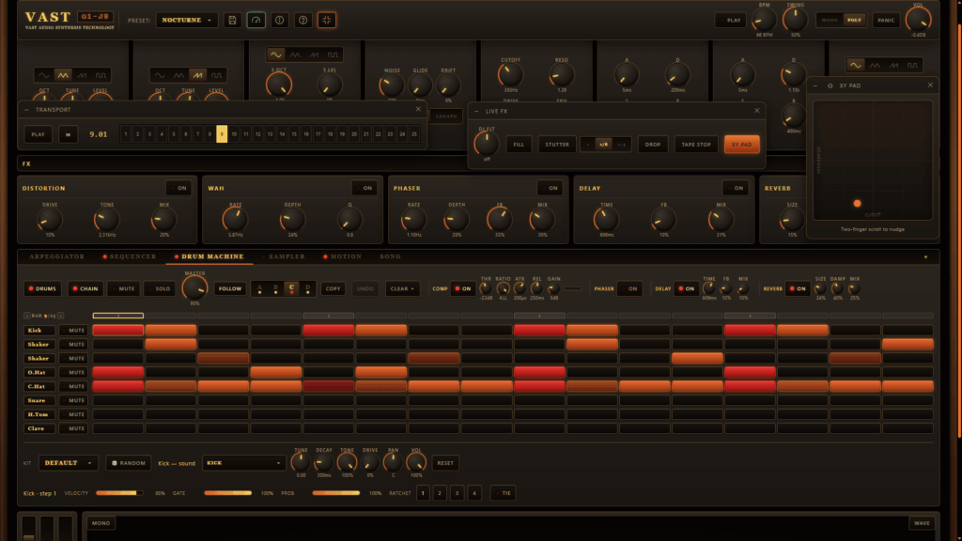The height and width of the screenshot is (541, 962).
Task: Open the help question-mark icon
Action: click(303, 21)
